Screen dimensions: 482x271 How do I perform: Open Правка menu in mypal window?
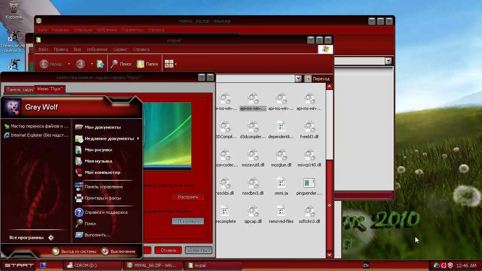(61, 49)
